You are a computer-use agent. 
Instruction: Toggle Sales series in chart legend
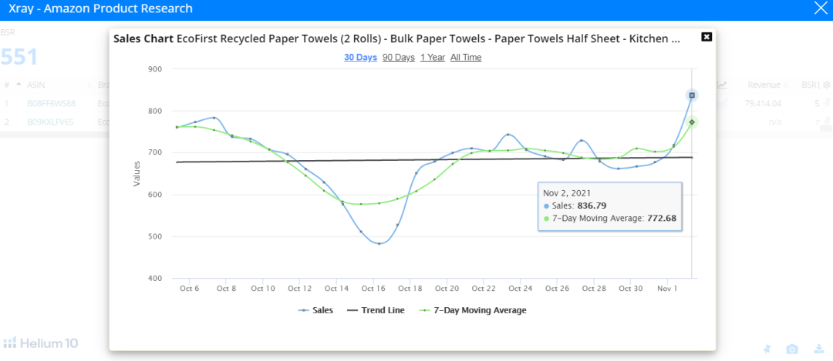click(x=316, y=310)
